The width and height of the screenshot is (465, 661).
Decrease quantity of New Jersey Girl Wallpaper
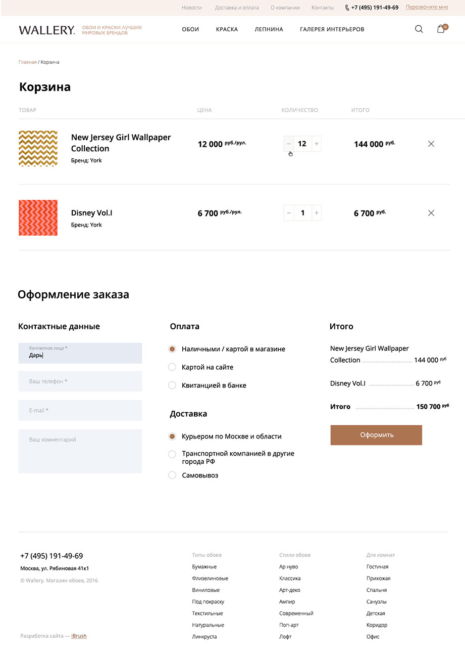[x=289, y=144]
